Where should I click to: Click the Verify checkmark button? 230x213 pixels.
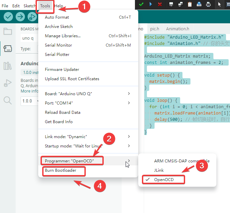8,17
